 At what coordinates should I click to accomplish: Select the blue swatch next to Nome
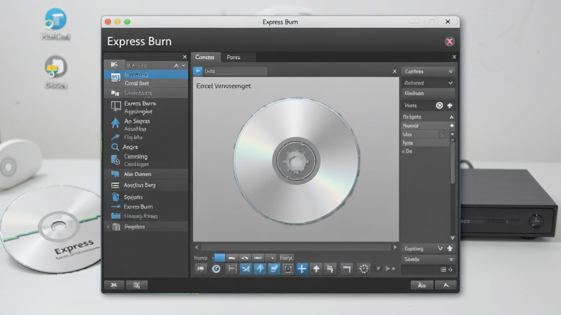219,258
